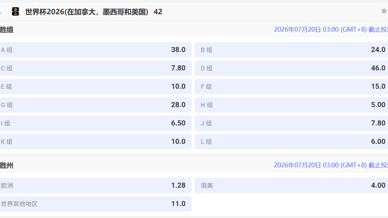
Task: Choose 世界其他地区 at odds 11.0
Action: point(95,204)
